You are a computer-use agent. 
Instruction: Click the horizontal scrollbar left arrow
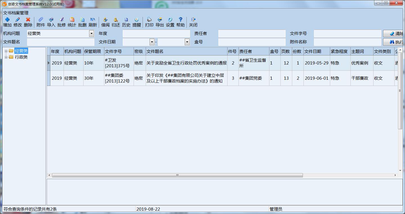(49, 175)
